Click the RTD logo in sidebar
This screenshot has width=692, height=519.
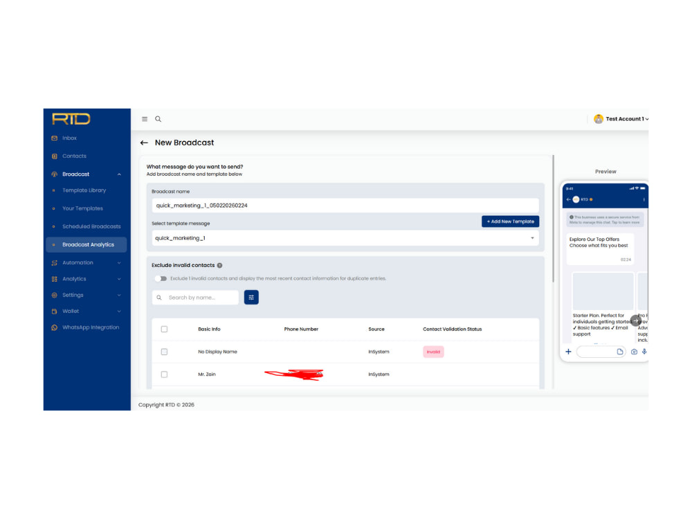(x=71, y=119)
